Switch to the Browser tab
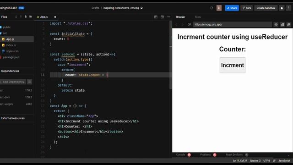Screen dimensions: 293x165 pyautogui.click(x=180, y=17)
